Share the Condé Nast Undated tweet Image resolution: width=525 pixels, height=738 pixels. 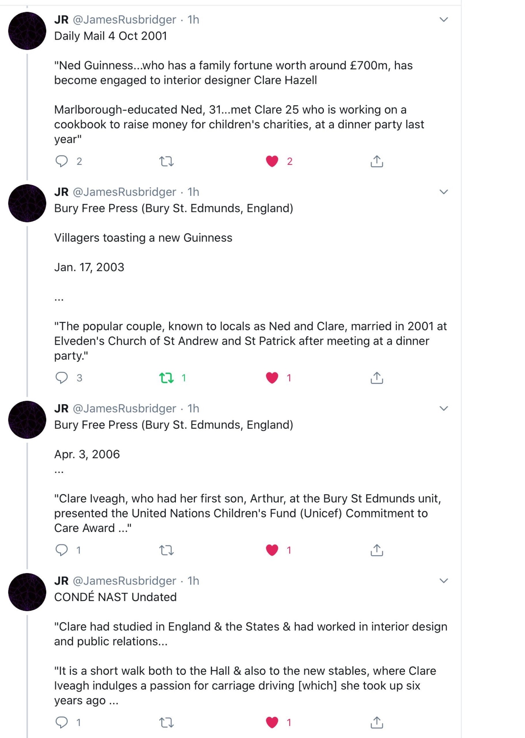(376, 722)
